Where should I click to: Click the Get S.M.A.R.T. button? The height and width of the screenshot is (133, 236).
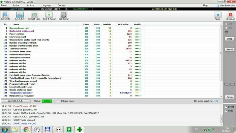pyautogui.click(x=16, y=101)
